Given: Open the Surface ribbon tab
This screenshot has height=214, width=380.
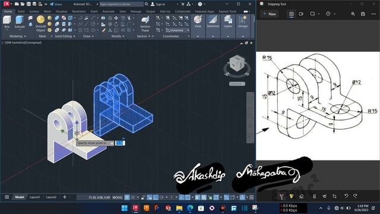Looking at the screenshot, I should [34, 11].
